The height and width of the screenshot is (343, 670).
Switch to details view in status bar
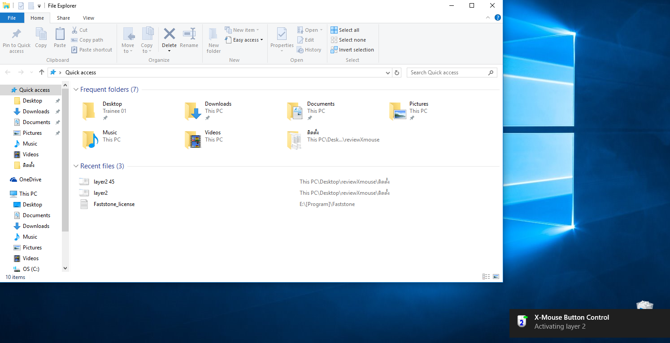486,277
